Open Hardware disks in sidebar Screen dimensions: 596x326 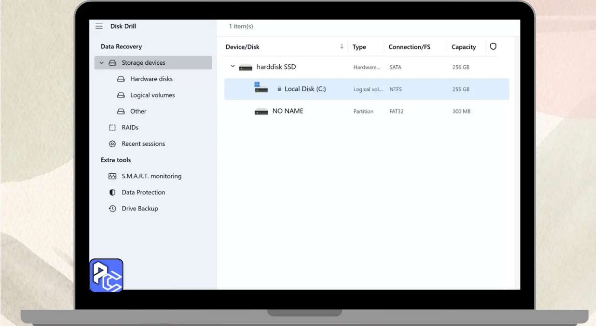pos(151,79)
